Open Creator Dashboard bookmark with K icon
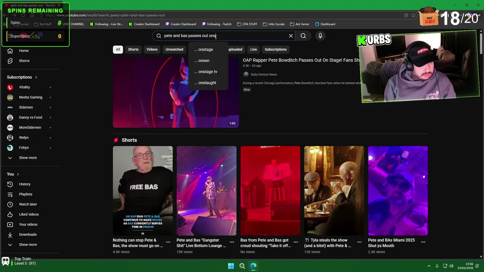 (144, 24)
